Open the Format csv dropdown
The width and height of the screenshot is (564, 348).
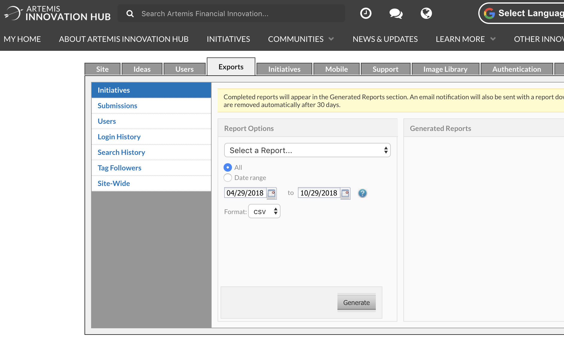click(x=264, y=211)
